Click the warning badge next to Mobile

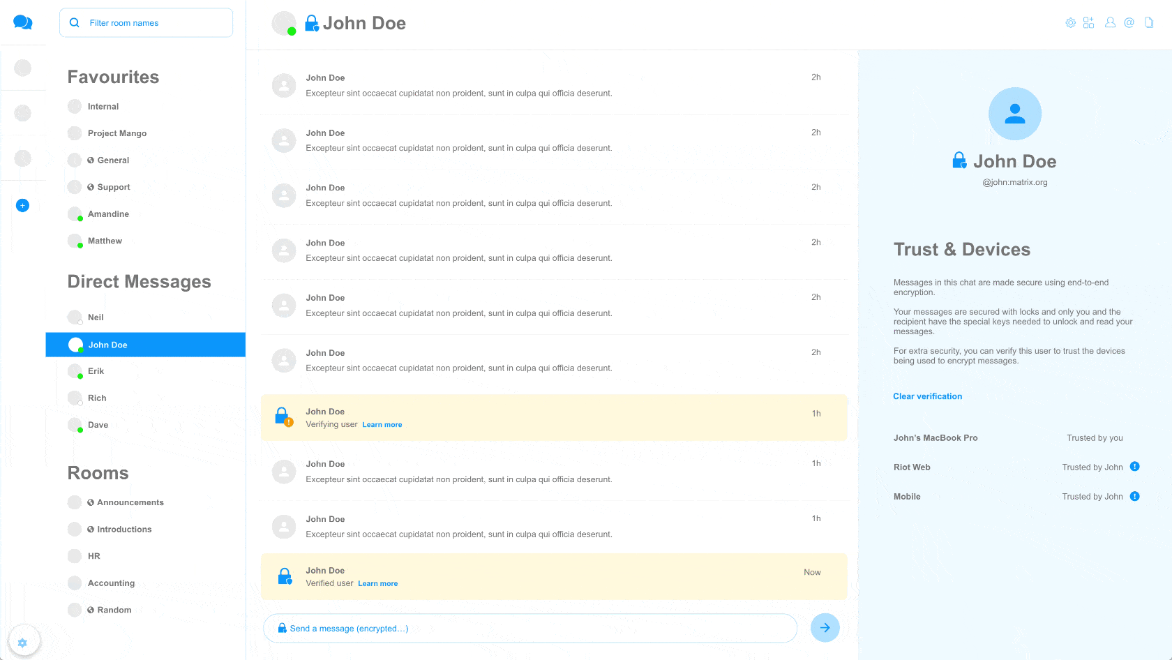[1134, 497]
